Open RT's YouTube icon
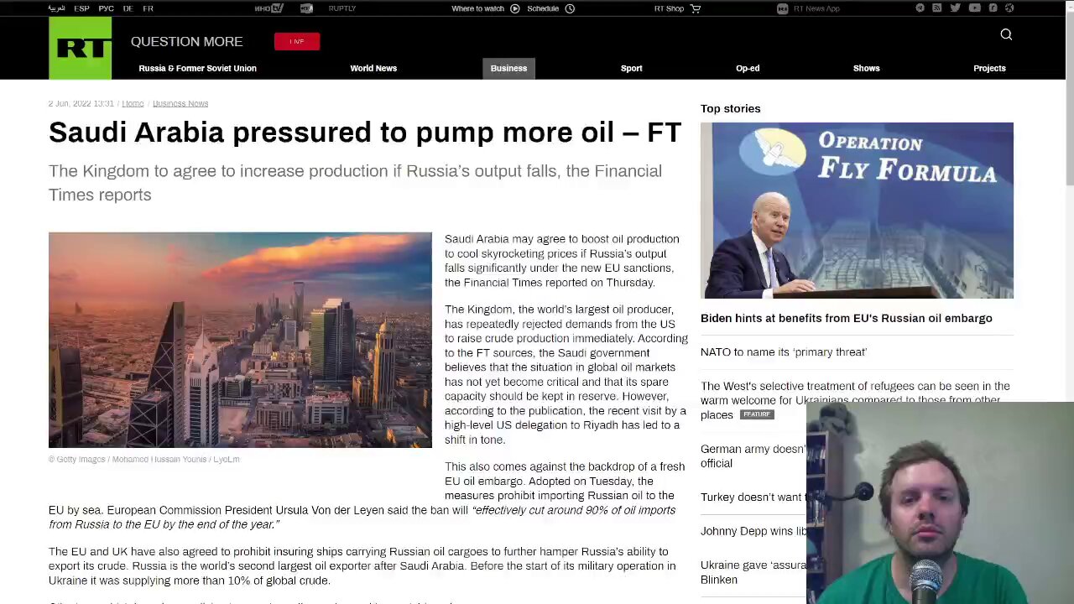 point(974,8)
